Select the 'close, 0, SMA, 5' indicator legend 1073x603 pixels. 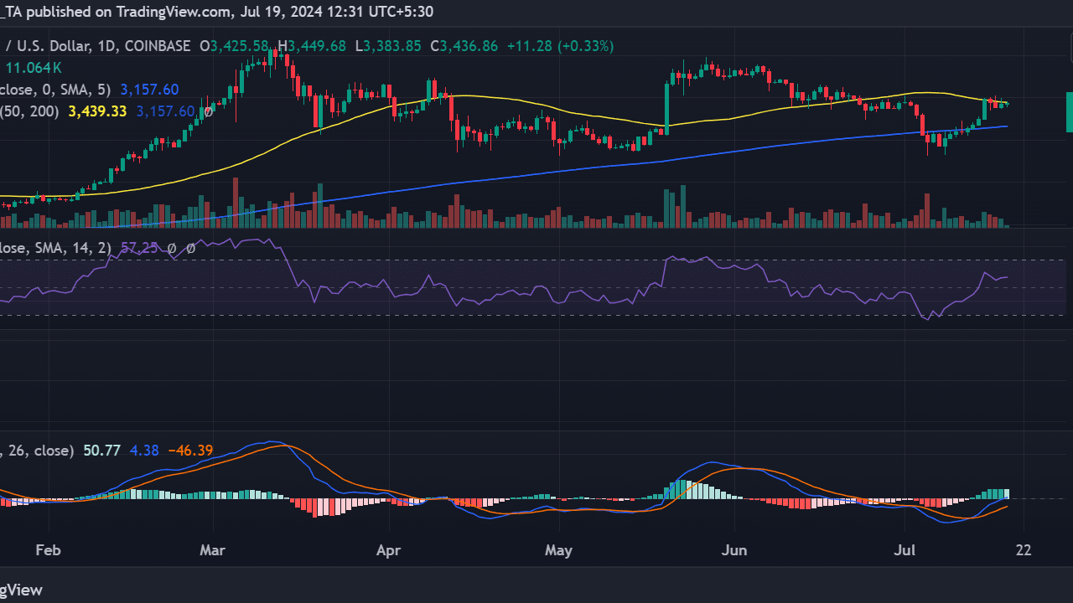56,90
